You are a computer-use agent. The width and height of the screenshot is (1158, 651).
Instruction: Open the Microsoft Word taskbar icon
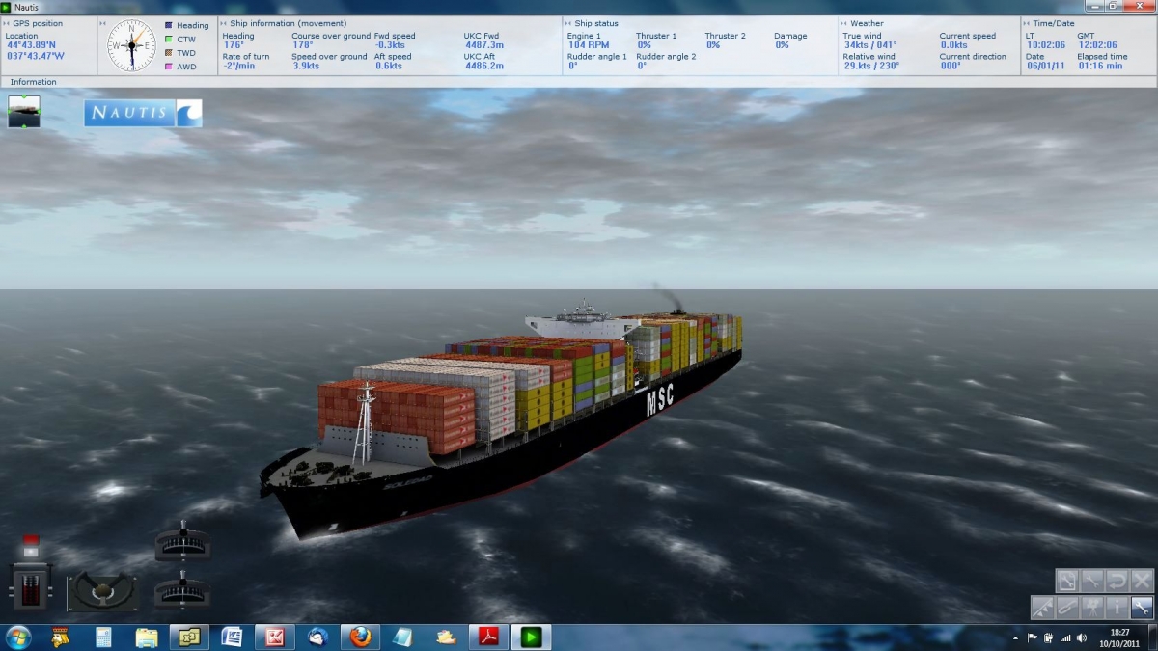point(232,637)
